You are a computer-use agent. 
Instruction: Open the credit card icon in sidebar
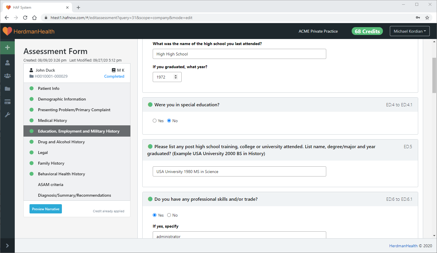coord(8,102)
